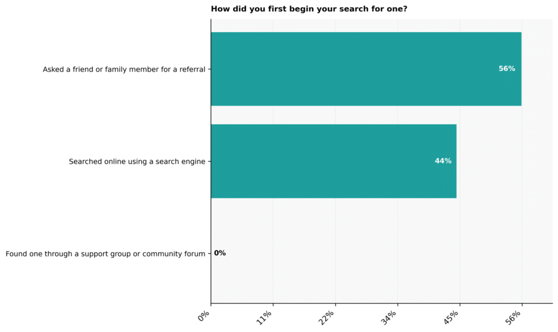Click the 44% bar for search engine

pyautogui.click(x=334, y=161)
